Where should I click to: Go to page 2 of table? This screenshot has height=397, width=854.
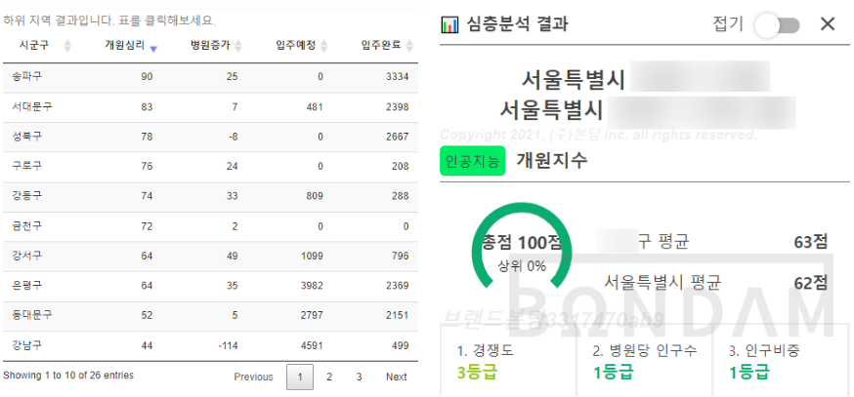[329, 377]
